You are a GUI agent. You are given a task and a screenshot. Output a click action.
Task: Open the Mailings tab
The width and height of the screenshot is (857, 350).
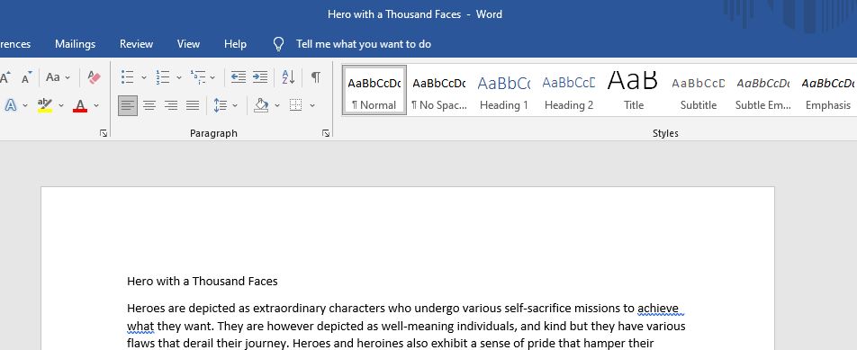[76, 44]
